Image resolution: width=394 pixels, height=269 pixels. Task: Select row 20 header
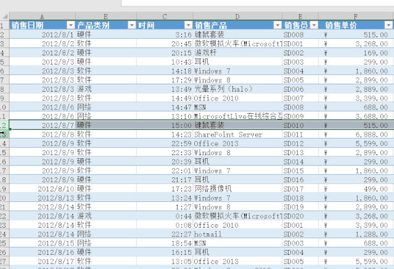[4, 198]
